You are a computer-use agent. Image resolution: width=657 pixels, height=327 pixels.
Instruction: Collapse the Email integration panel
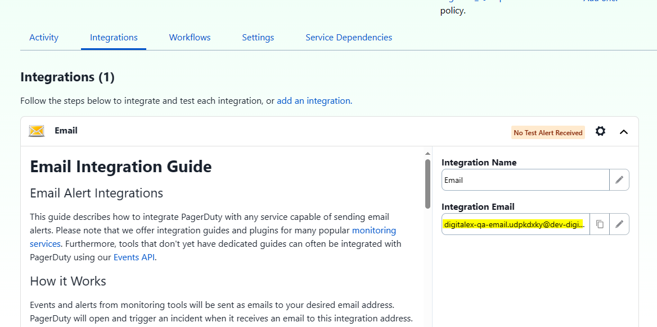click(x=623, y=132)
